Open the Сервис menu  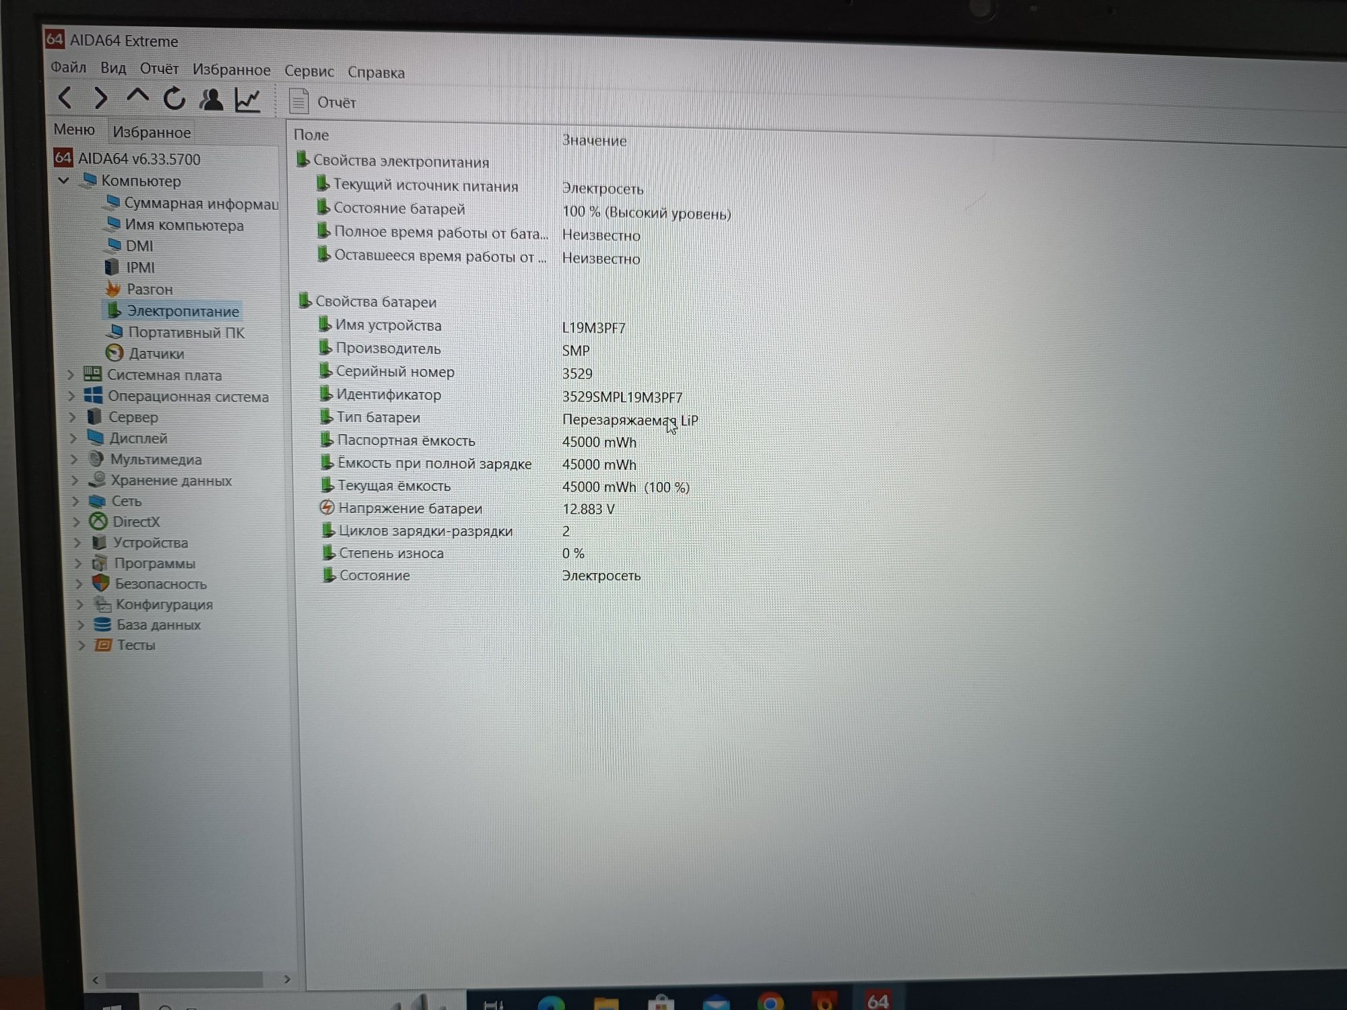[308, 71]
